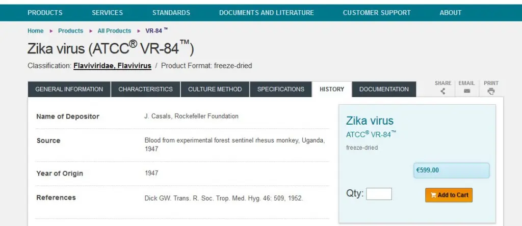Open the About menu
This screenshot has width=522, height=226.
[451, 13]
